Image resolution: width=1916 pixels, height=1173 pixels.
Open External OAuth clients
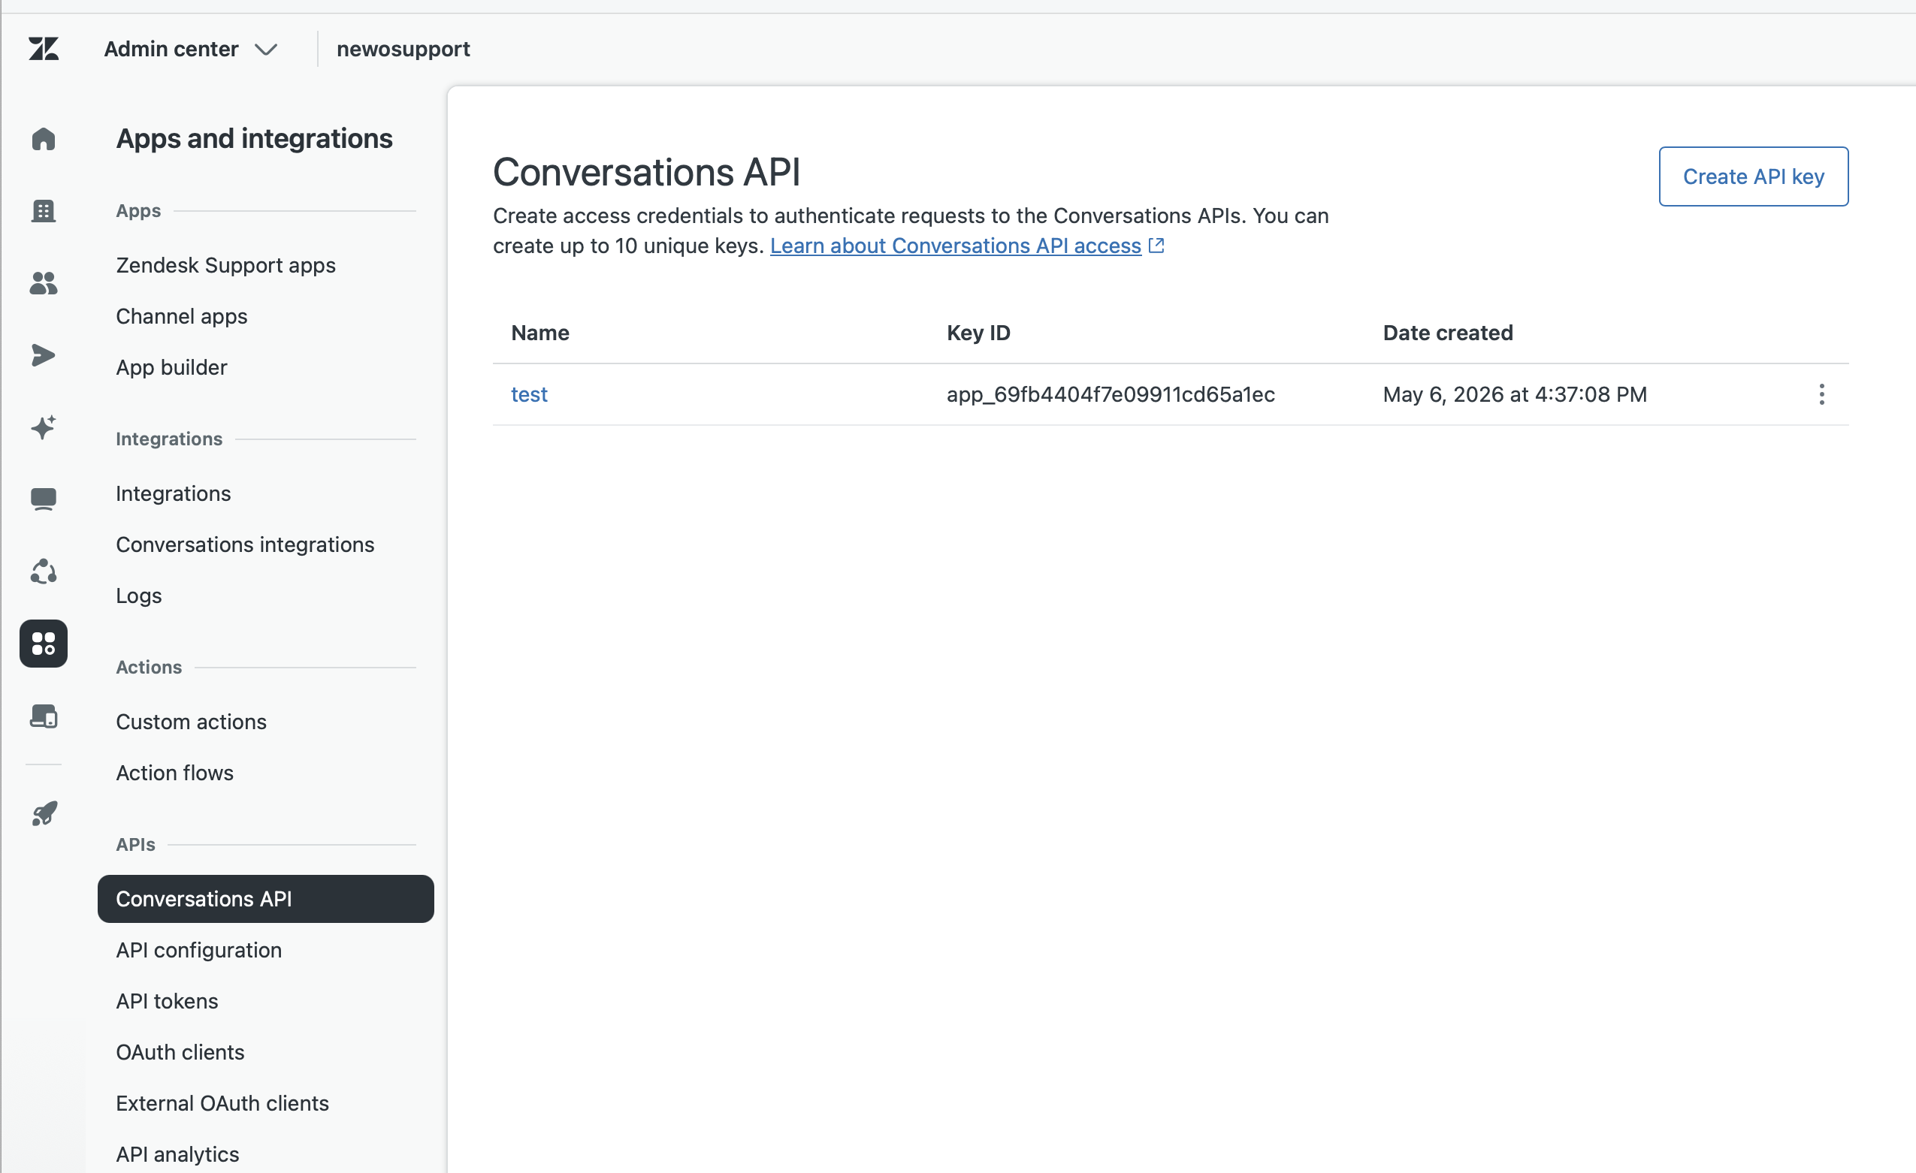click(x=222, y=1103)
